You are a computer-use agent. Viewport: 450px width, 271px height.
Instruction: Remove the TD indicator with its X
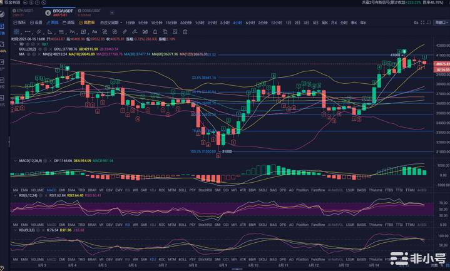point(38,44)
